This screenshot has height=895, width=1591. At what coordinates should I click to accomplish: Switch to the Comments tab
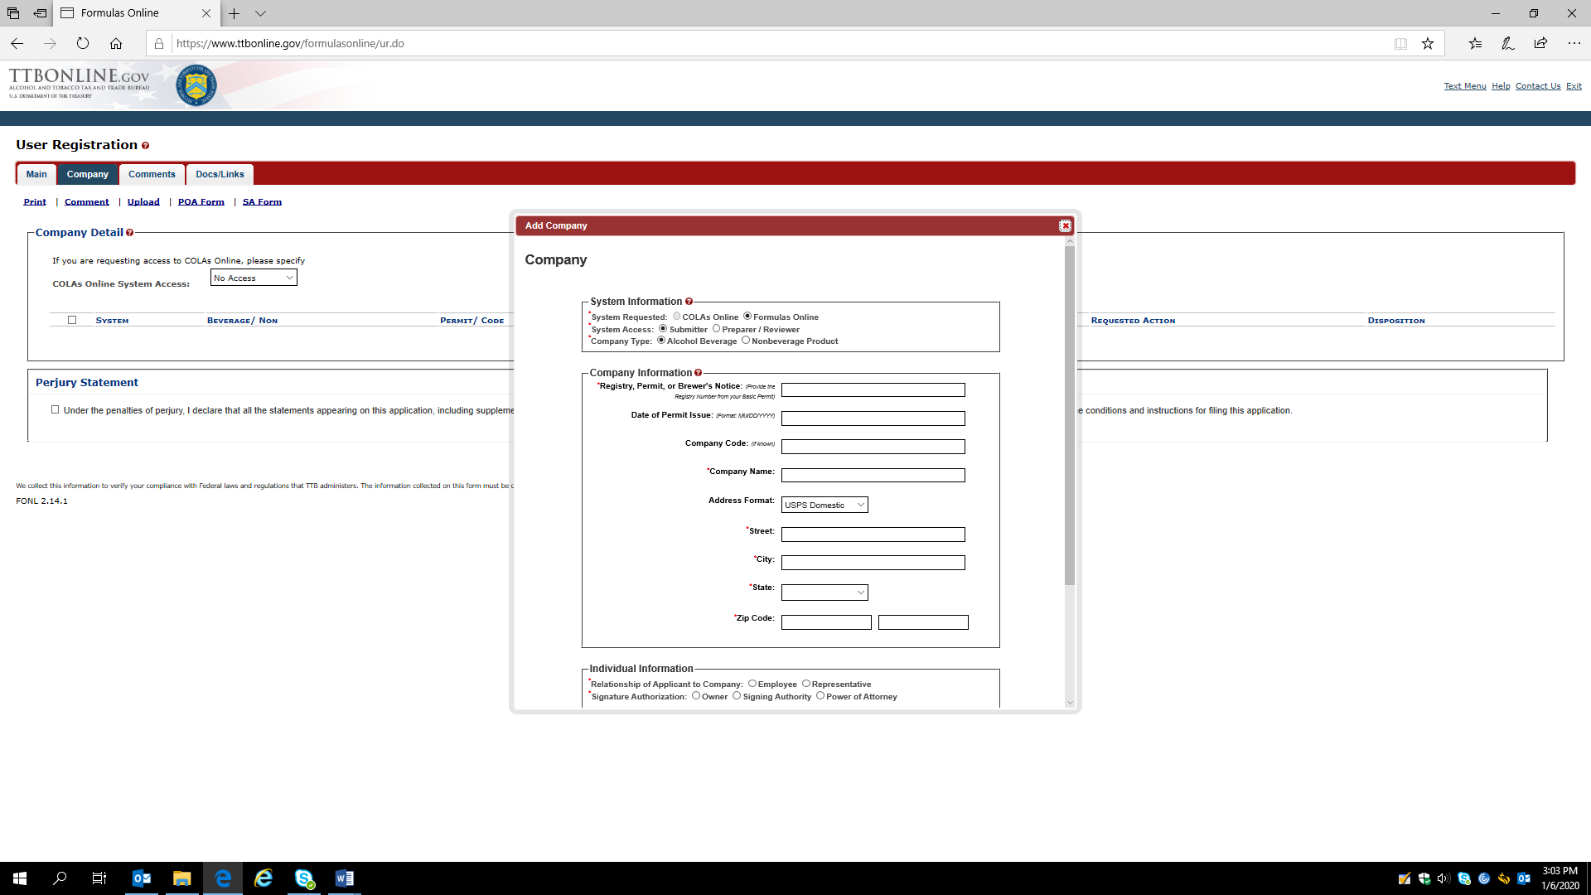(152, 175)
